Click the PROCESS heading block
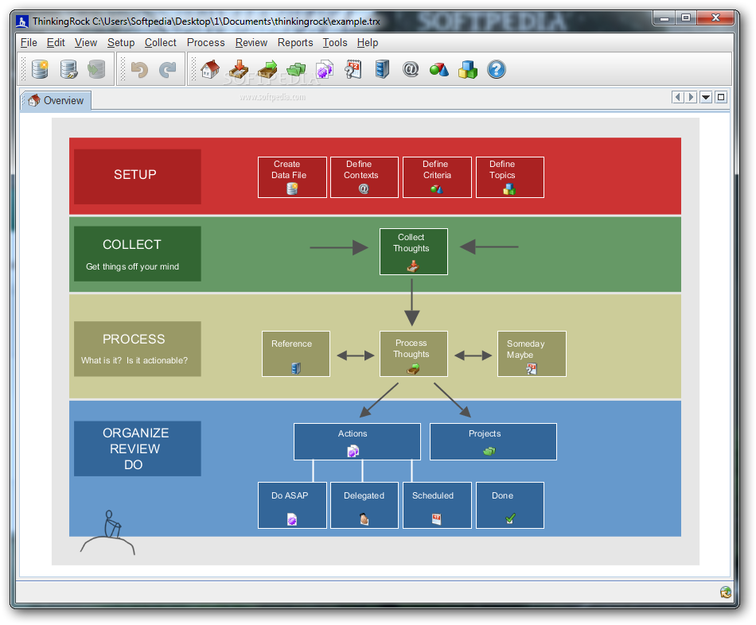Screen dimensions: 756x625 click(138, 349)
